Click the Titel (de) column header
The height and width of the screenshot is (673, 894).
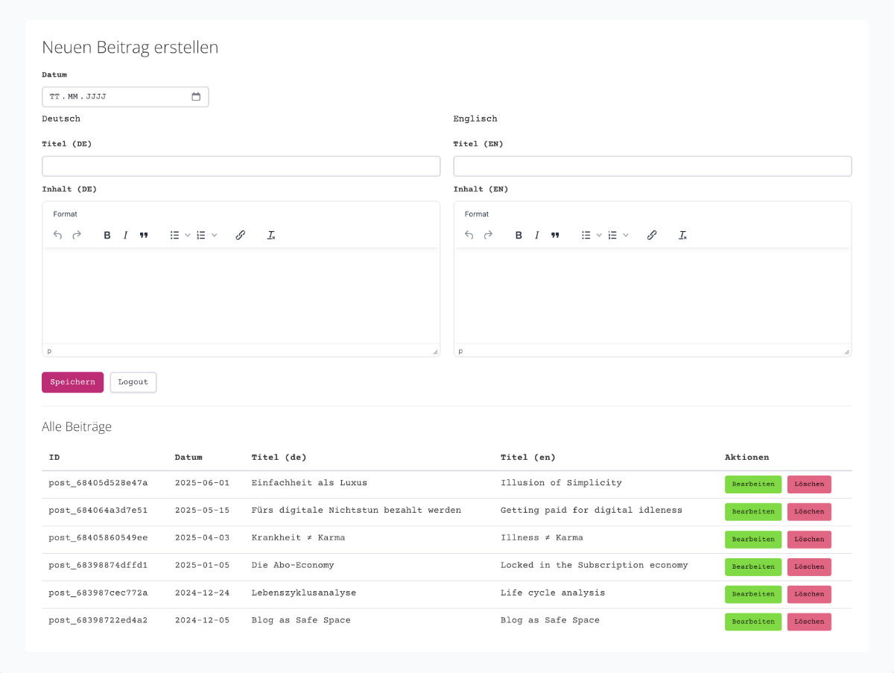[x=279, y=457]
